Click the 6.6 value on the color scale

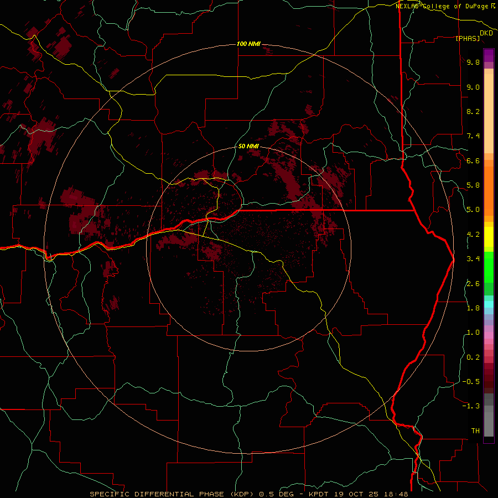tap(473, 160)
